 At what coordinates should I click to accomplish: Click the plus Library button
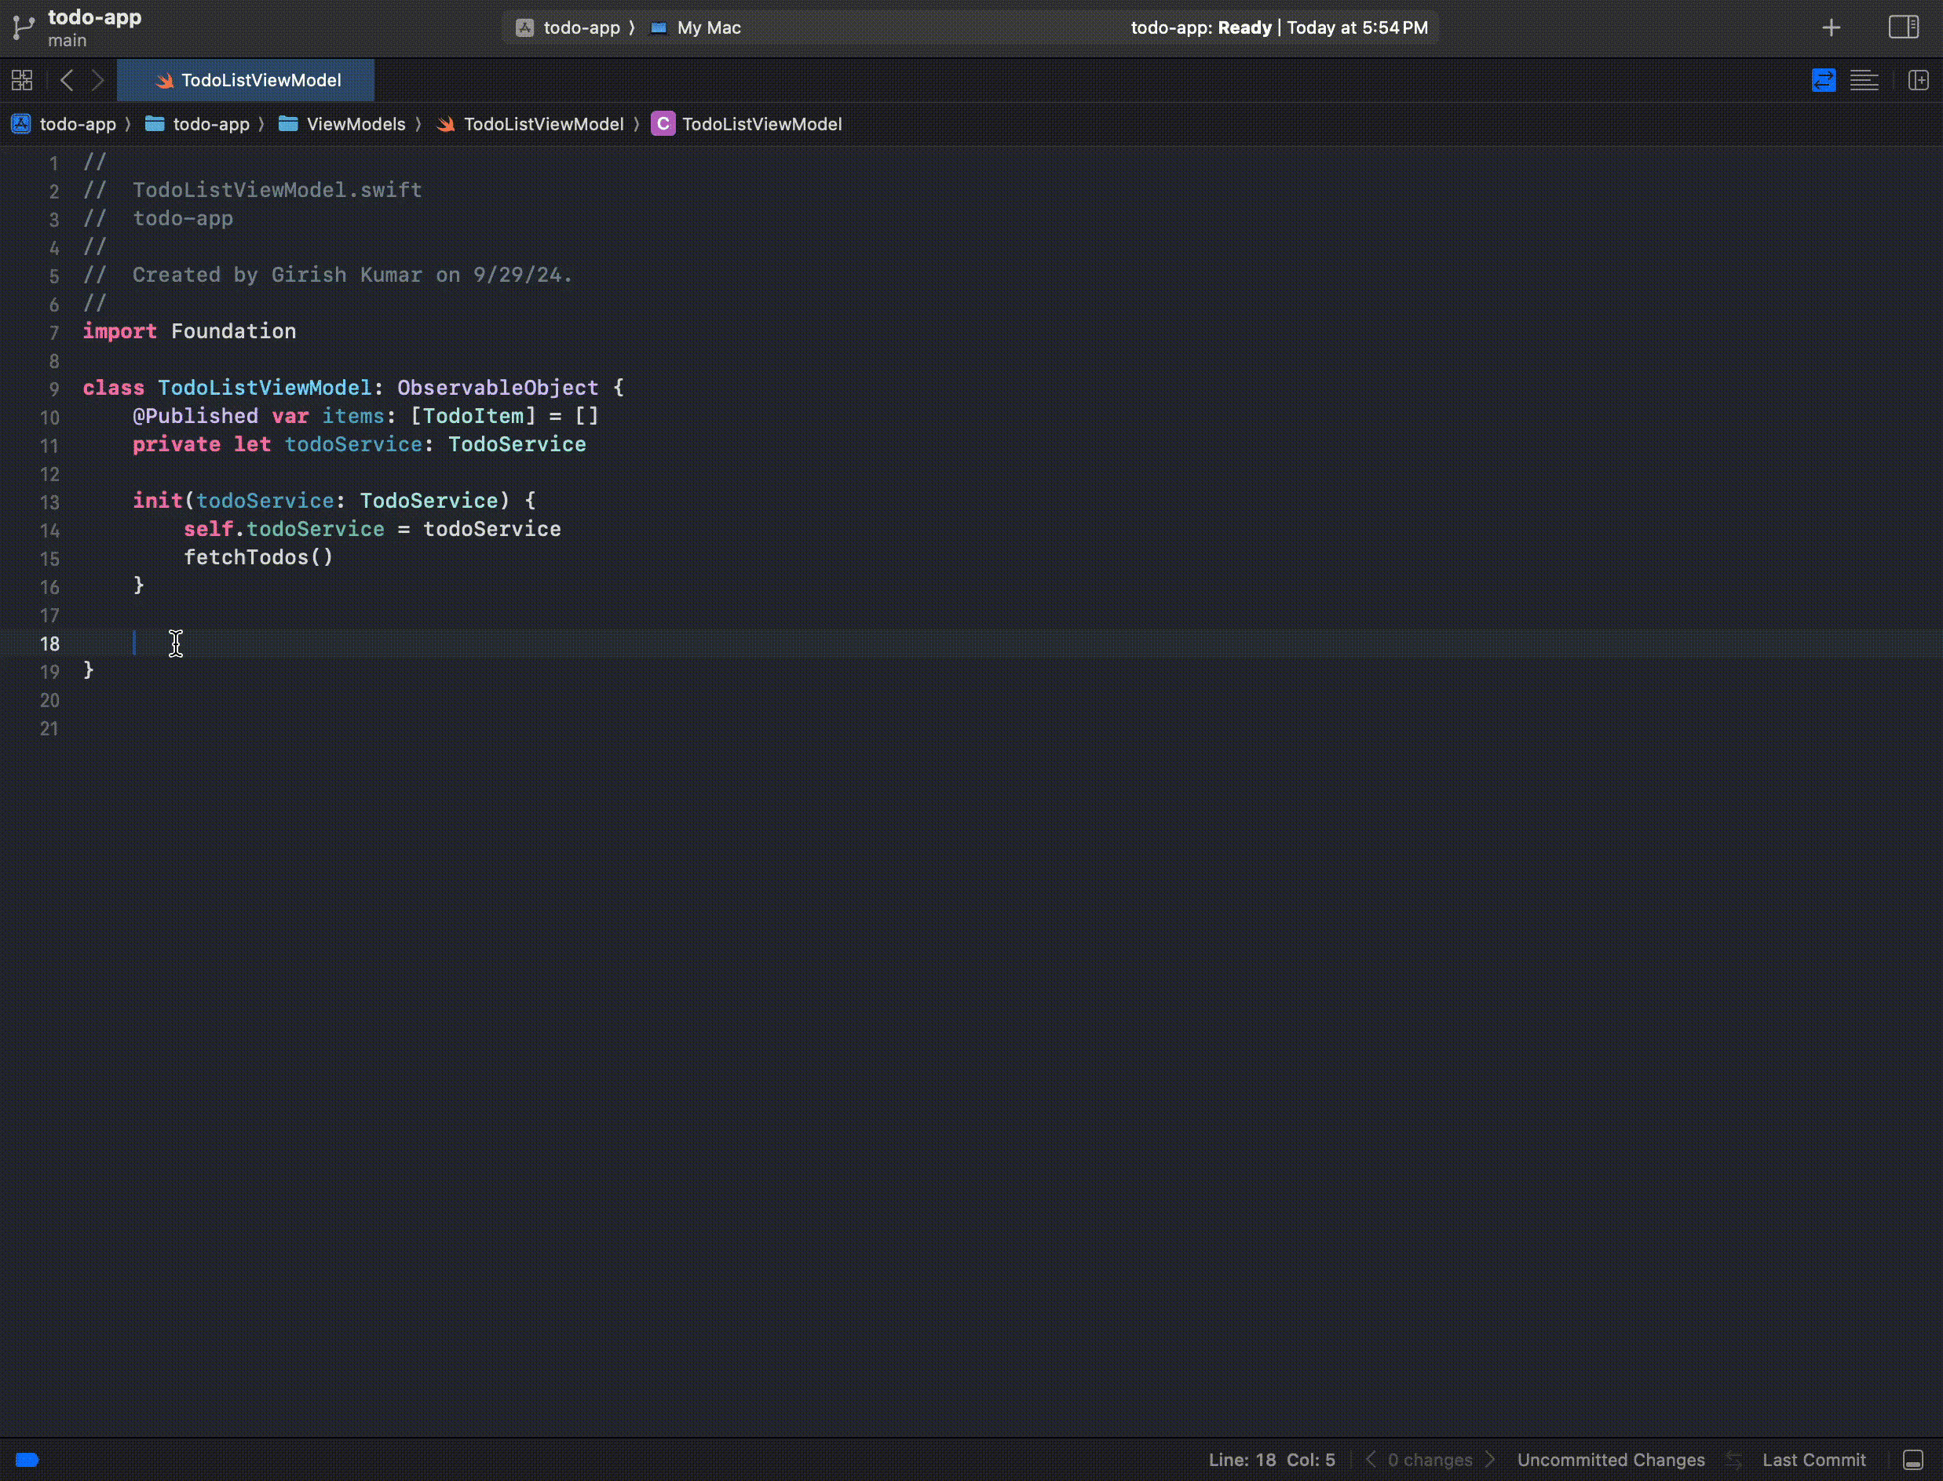[x=1831, y=27]
